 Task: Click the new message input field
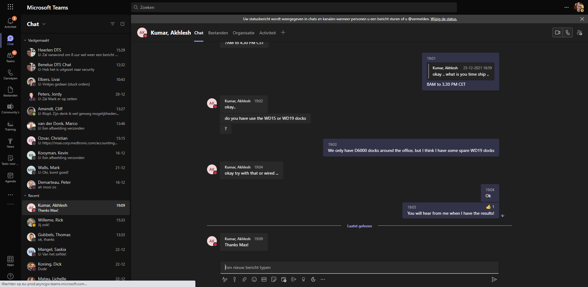[x=359, y=267]
